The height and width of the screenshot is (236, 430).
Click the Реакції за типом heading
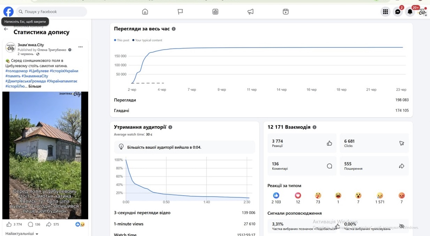(x=284, y=186)
